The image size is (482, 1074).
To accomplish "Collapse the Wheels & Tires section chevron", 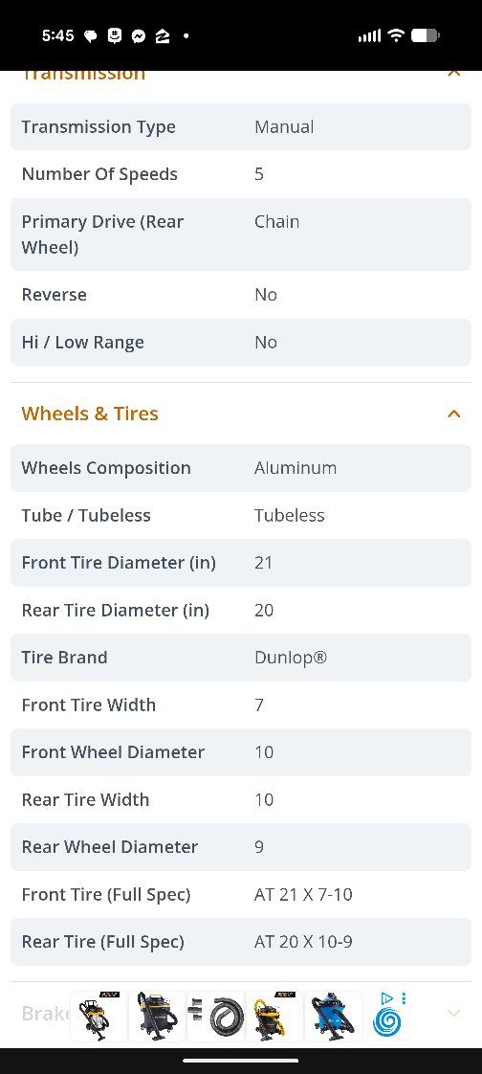I will [x=453, y=414].
